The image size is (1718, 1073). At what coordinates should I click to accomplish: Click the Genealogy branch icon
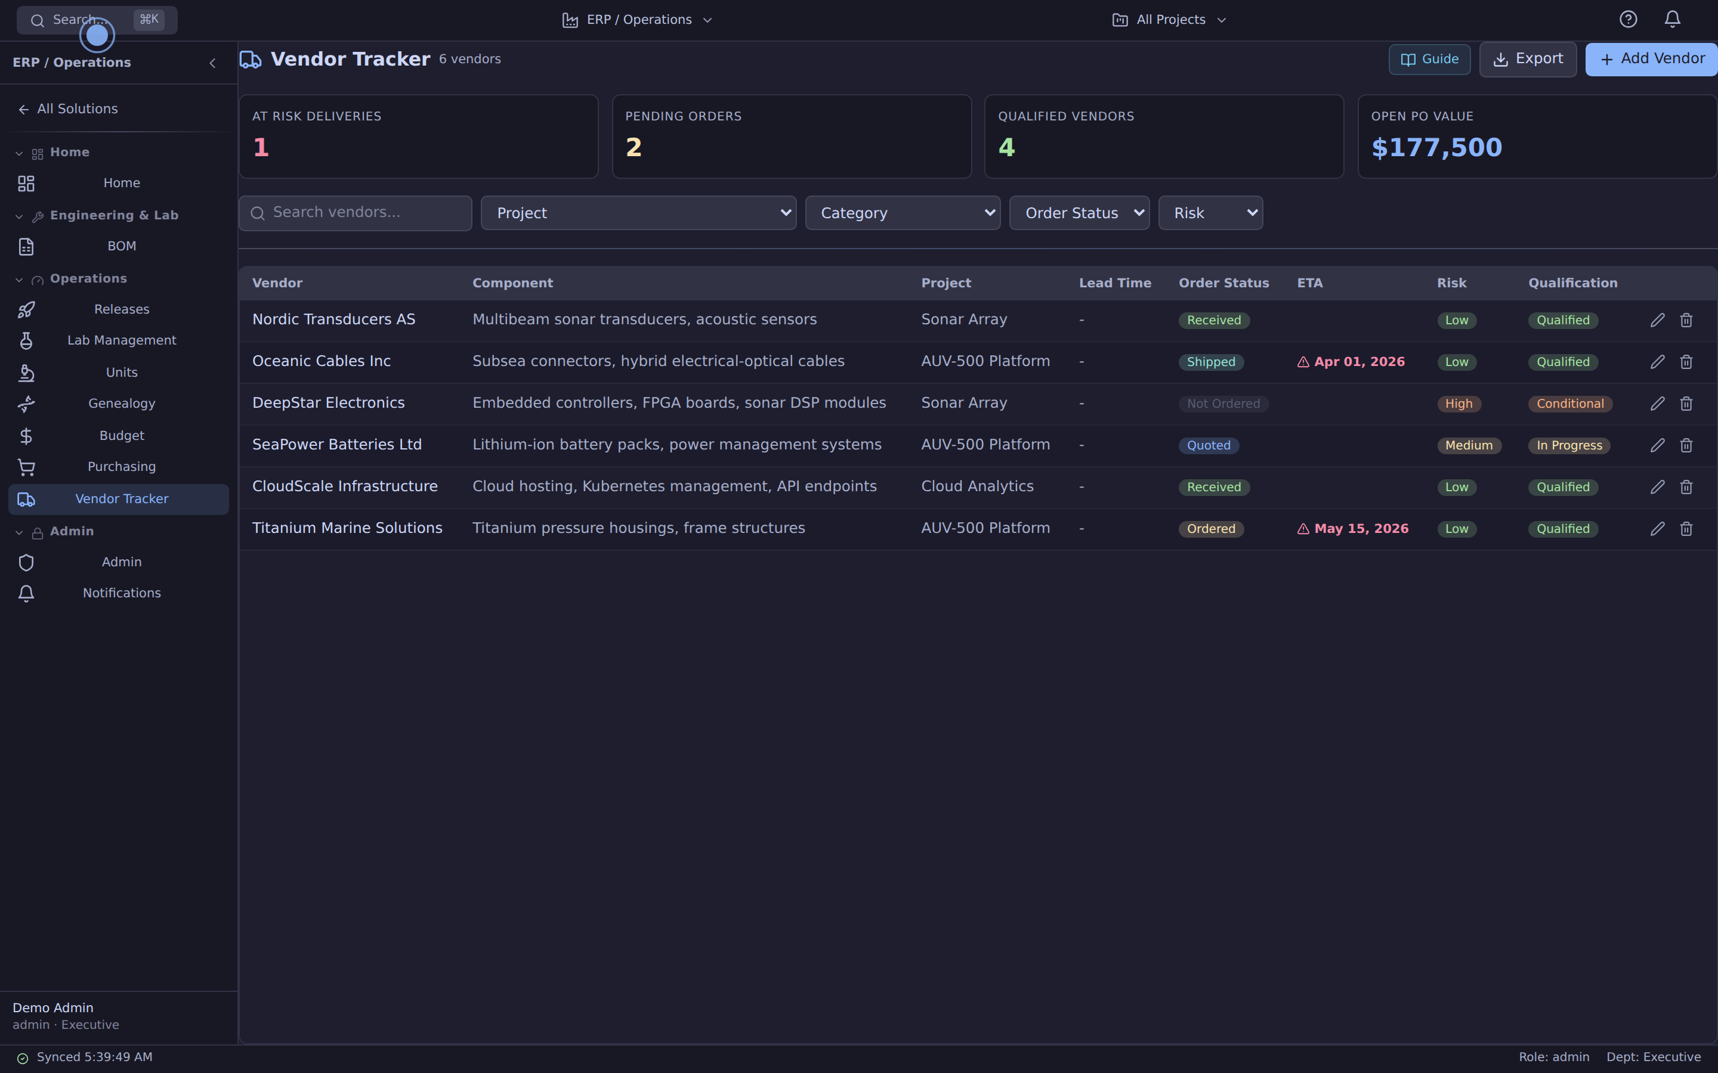[26, 404]
